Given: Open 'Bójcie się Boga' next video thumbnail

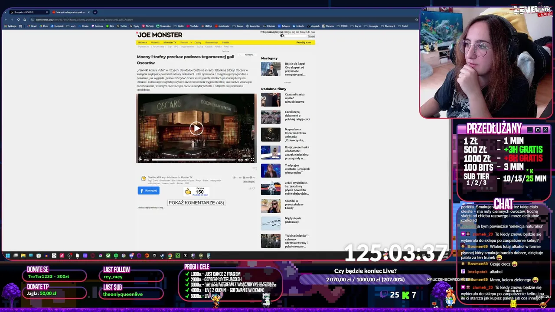Looking at the screenshot, I should pyautogui.click(x=271, y=69).
